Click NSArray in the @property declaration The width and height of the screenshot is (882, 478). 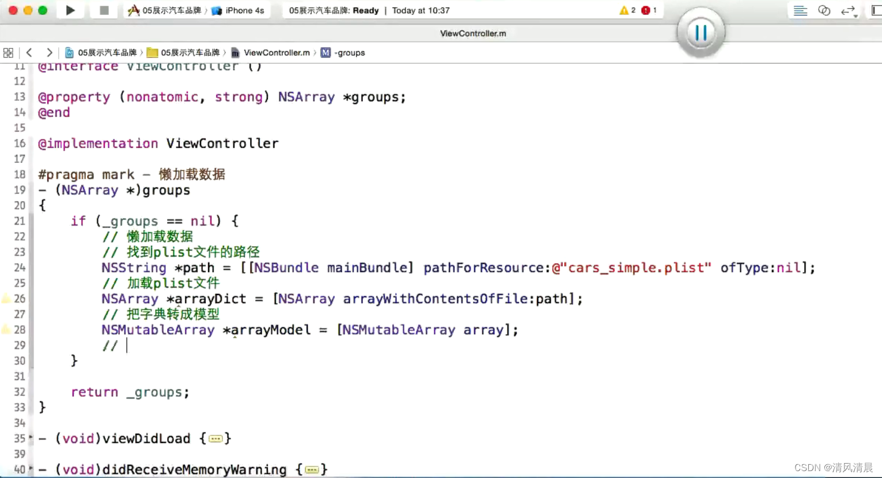tap(306, 97)
